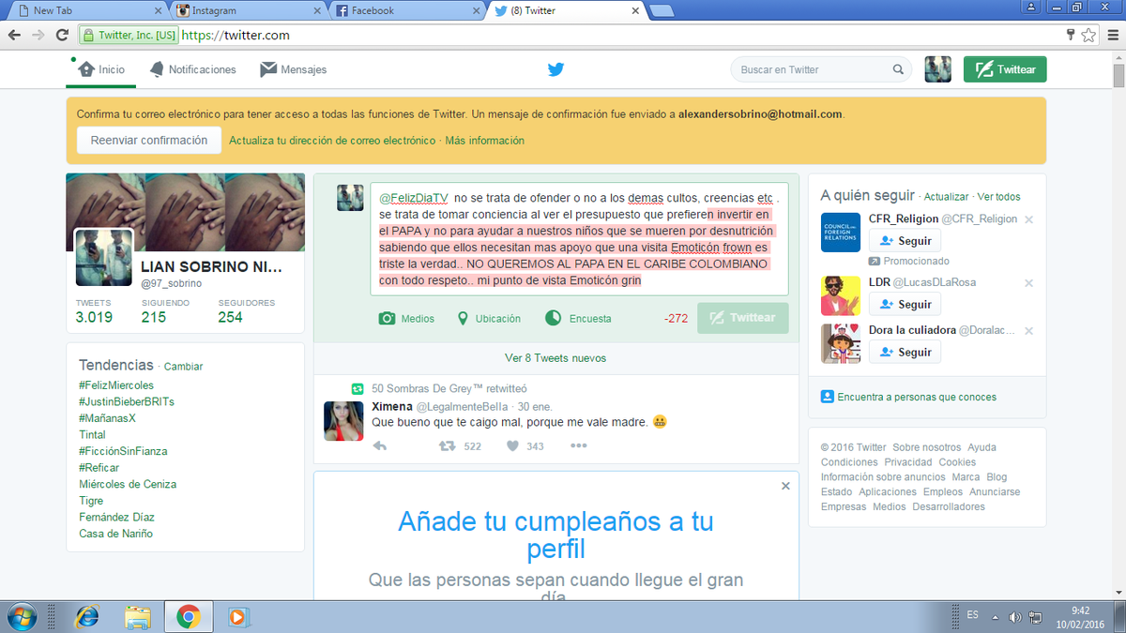Dismiss Dora la culiadora suggestion
1126x633 pixels.
coord(1028,331)
